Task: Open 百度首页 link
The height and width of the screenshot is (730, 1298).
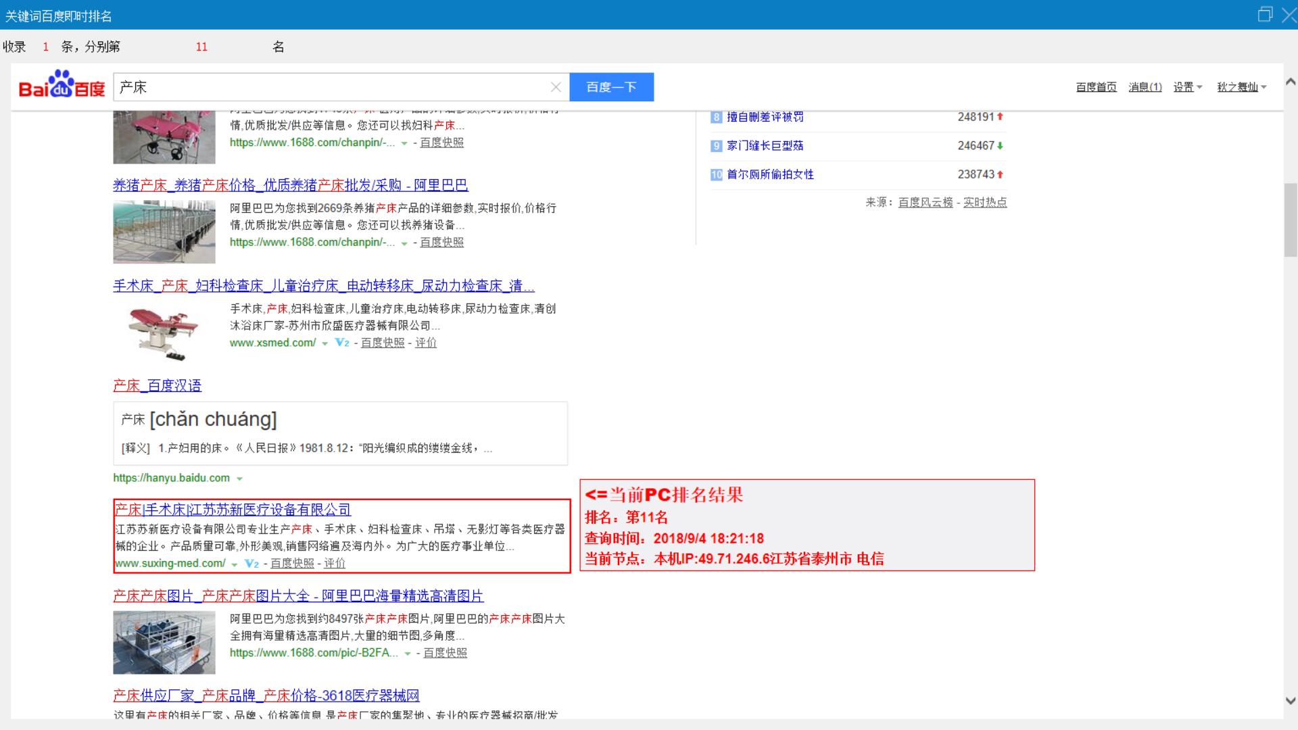Action: coord(1096,87)
